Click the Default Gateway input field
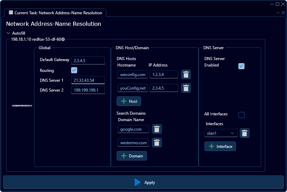The width and height of the screenshot is (287, 192). point(88,60)
